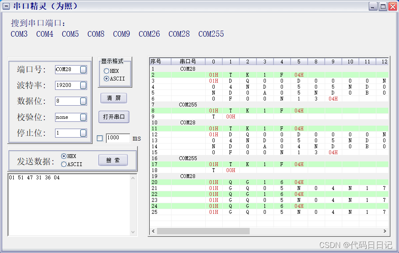The width and height of the screenshot is (399, 253).
Task: Click the table's horizontal scrollbar thumb
Action: 203,231
